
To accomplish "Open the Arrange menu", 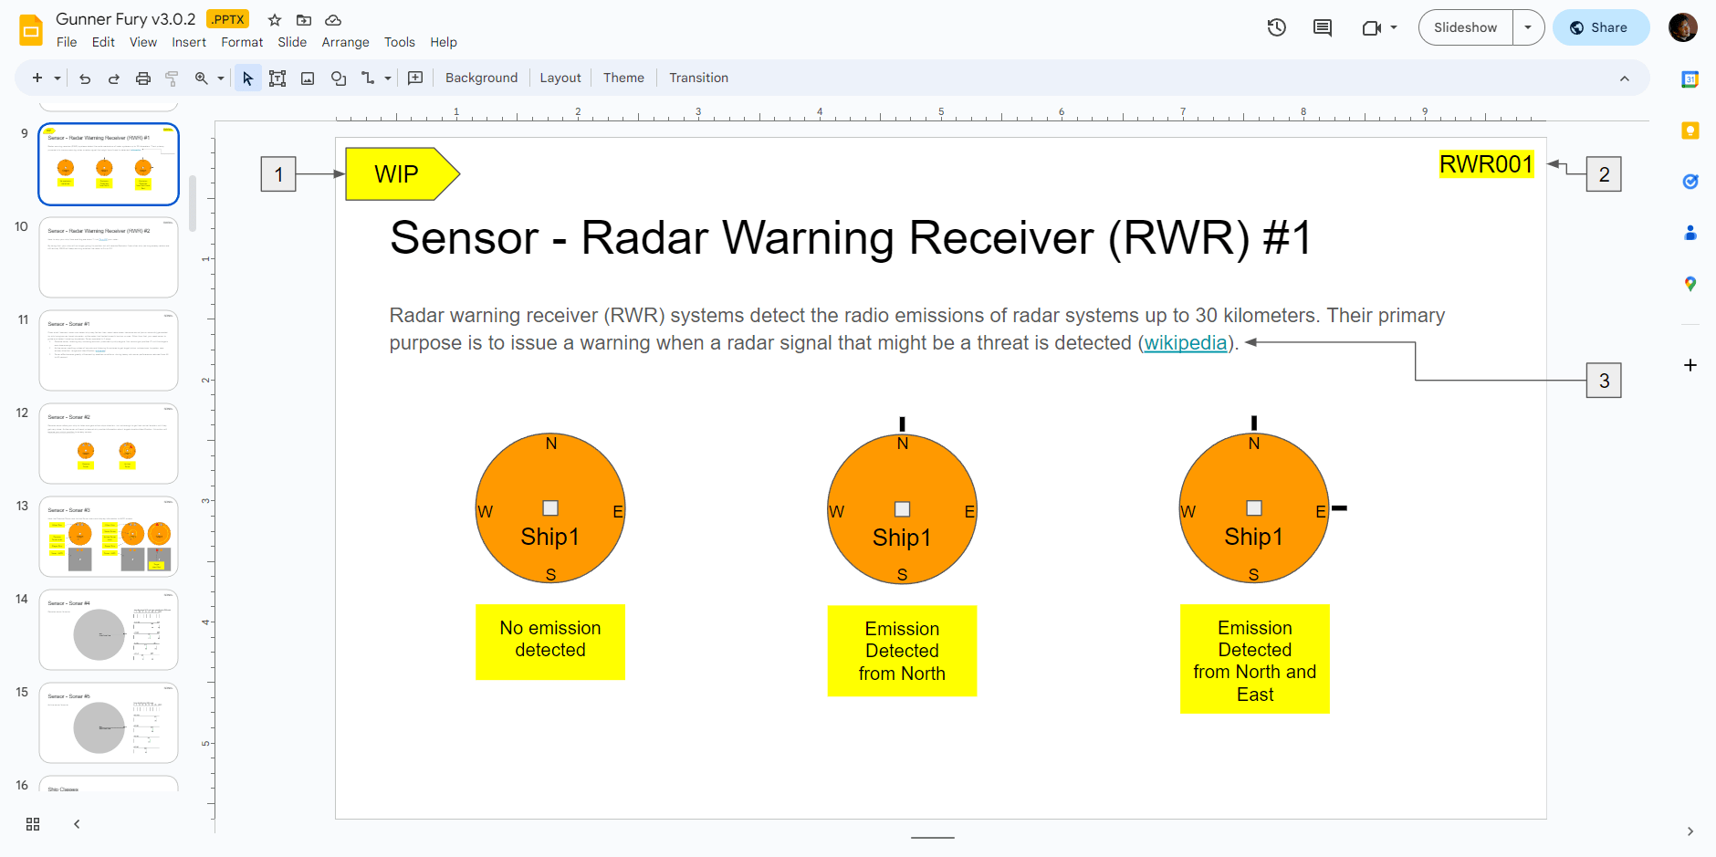I will (x=345, y=42).
